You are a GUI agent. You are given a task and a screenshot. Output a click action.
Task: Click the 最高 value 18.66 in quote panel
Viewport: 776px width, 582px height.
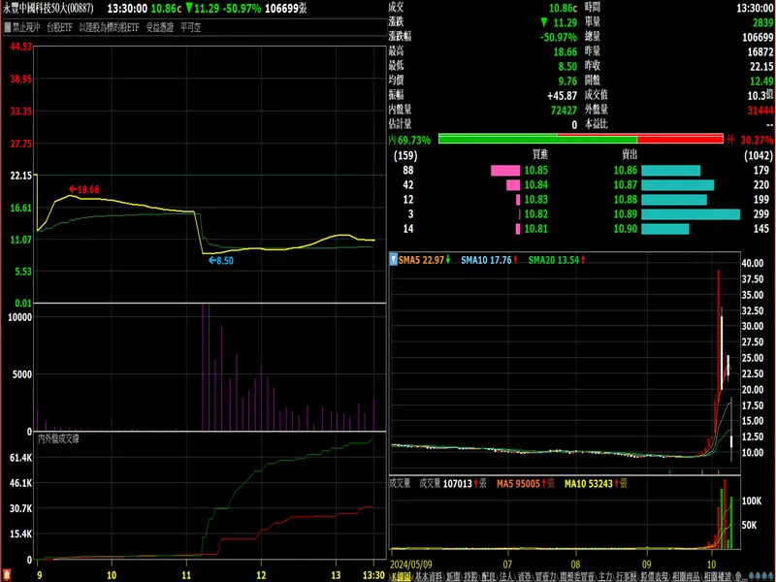tap(566, 52)
